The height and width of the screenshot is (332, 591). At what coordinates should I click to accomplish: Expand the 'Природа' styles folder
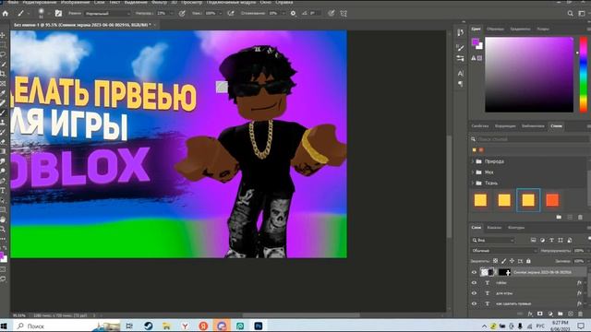click(473, 161)
